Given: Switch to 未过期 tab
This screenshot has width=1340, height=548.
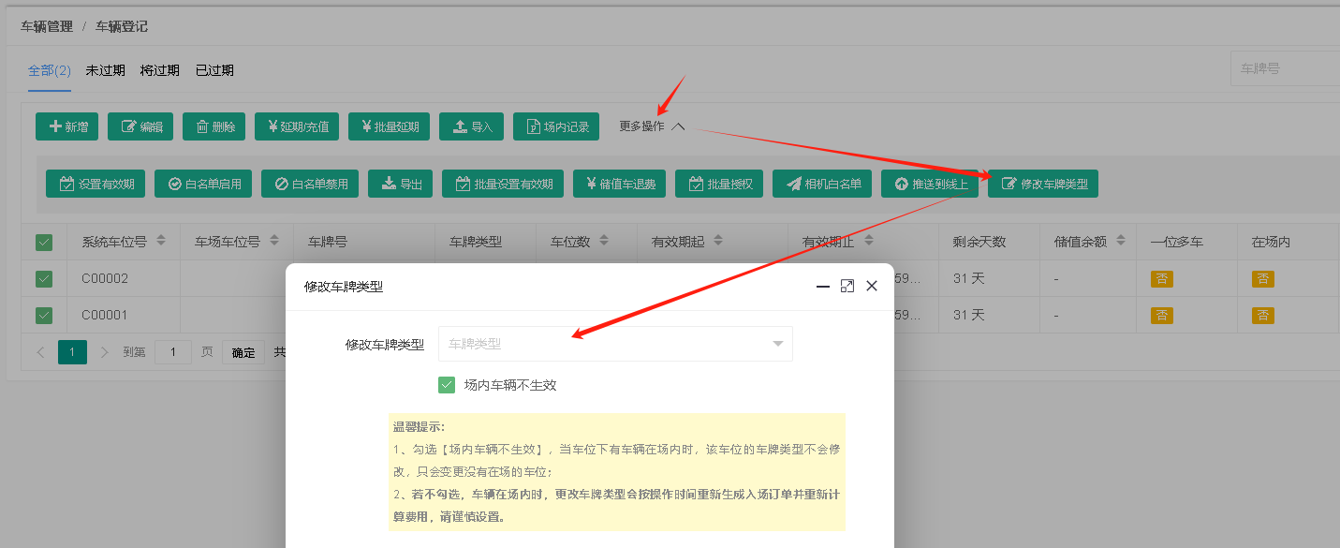Looking at the screenshot, I should 105,70.
